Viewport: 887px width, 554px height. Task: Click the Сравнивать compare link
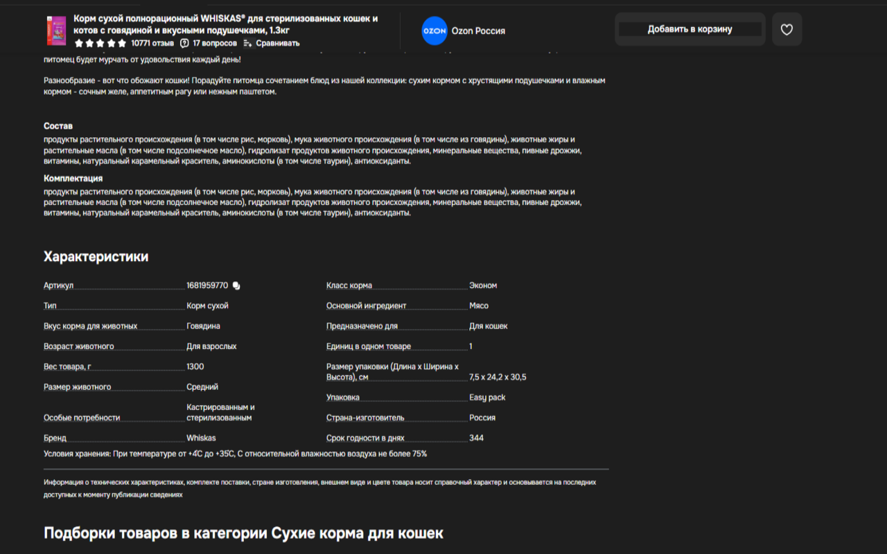[278, 43]
